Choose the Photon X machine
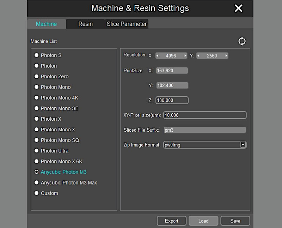Viewport: 282px width, 228px height. tap(37, 119)
